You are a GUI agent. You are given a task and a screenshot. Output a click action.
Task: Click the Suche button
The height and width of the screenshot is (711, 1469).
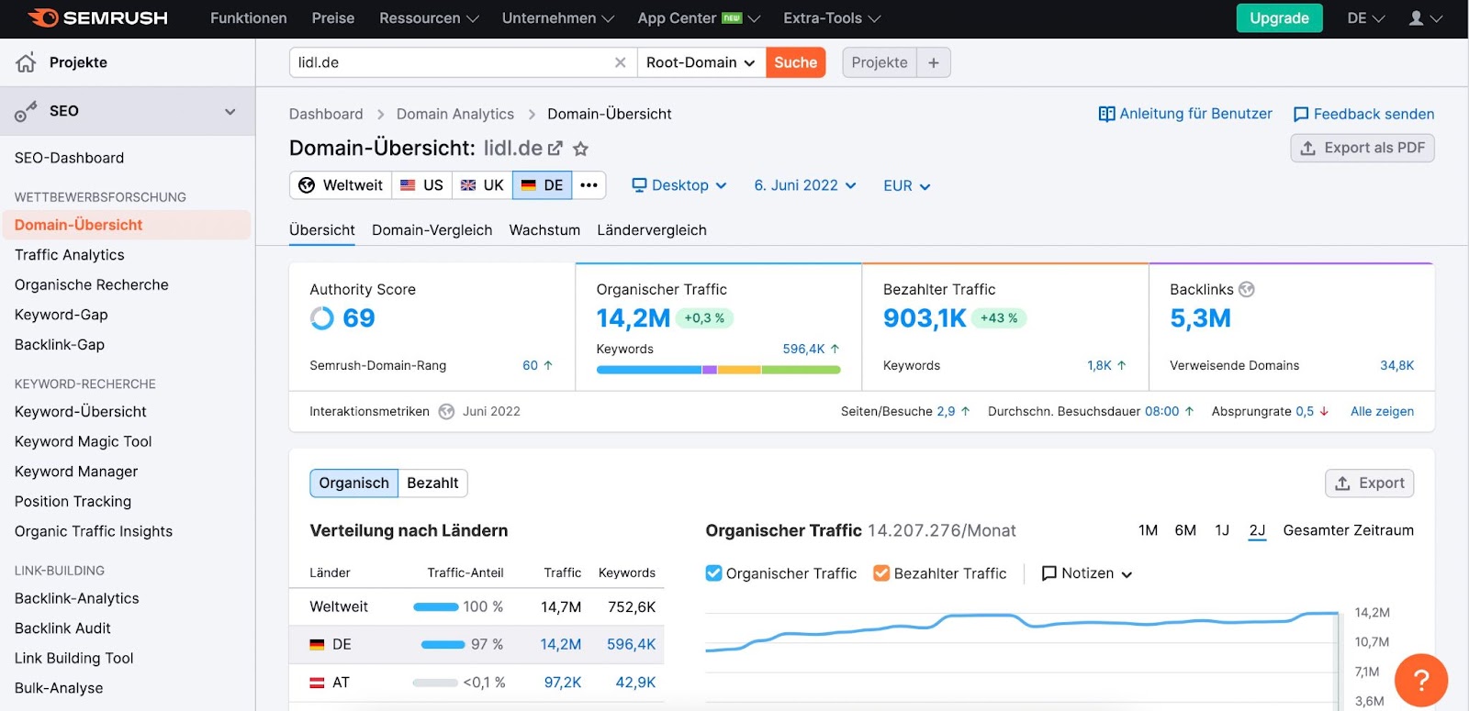pos(796,62)
